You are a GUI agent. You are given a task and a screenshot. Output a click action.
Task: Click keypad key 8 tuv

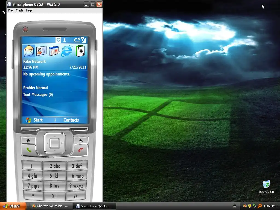coord(55,186)
